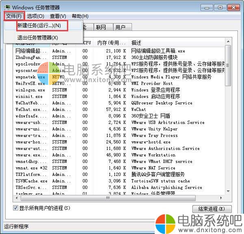This screenshot has width=244, height=234.
Task: Minimize the Task Manager window
Action: point(207,7)
